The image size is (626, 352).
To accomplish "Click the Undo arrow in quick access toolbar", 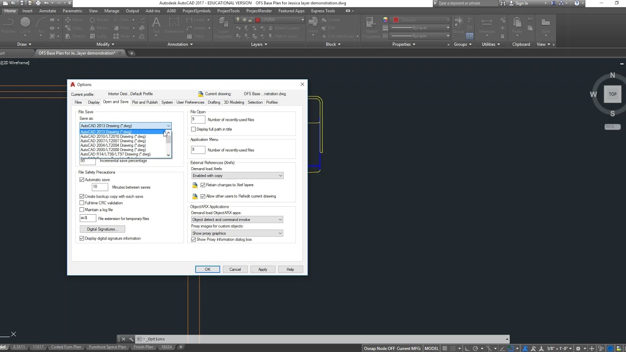I will (x=46, y=3).
